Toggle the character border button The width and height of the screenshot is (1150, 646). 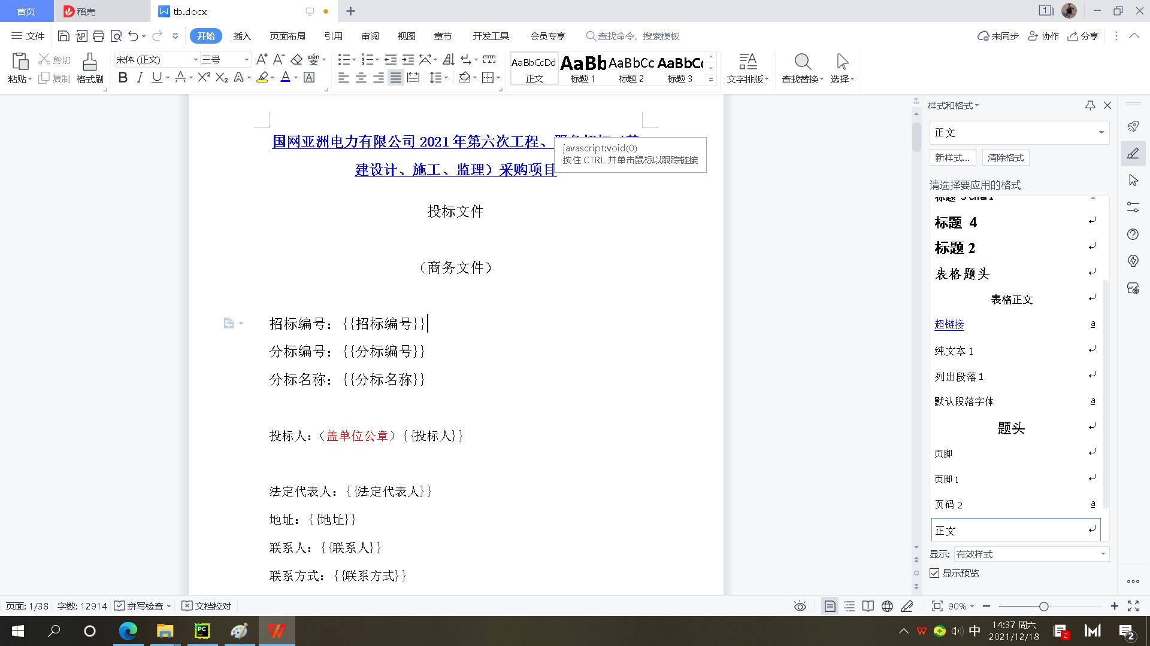[309, 77]
